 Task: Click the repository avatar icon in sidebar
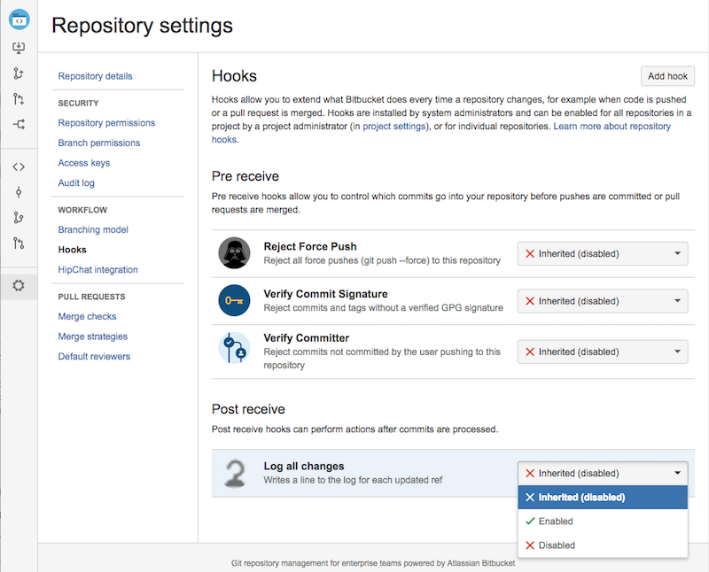pyautogui.click(x=19, y=19)
